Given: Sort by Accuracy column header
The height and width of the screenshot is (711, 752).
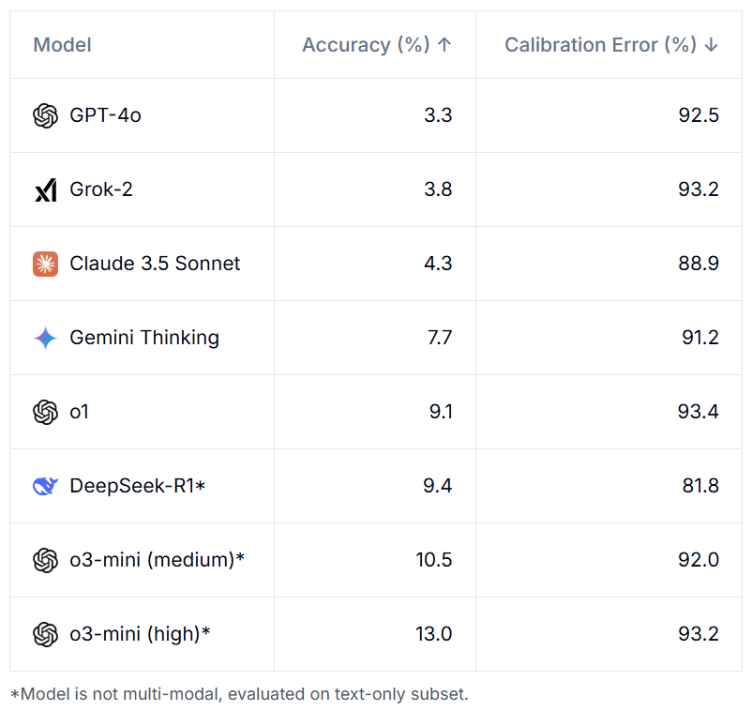Looking at the screenshot, I should (x=377, y=45).
